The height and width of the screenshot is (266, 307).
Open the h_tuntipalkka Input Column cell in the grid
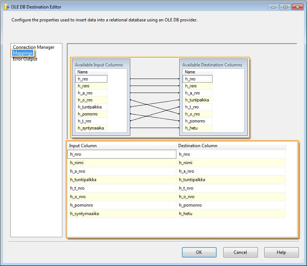122,180
